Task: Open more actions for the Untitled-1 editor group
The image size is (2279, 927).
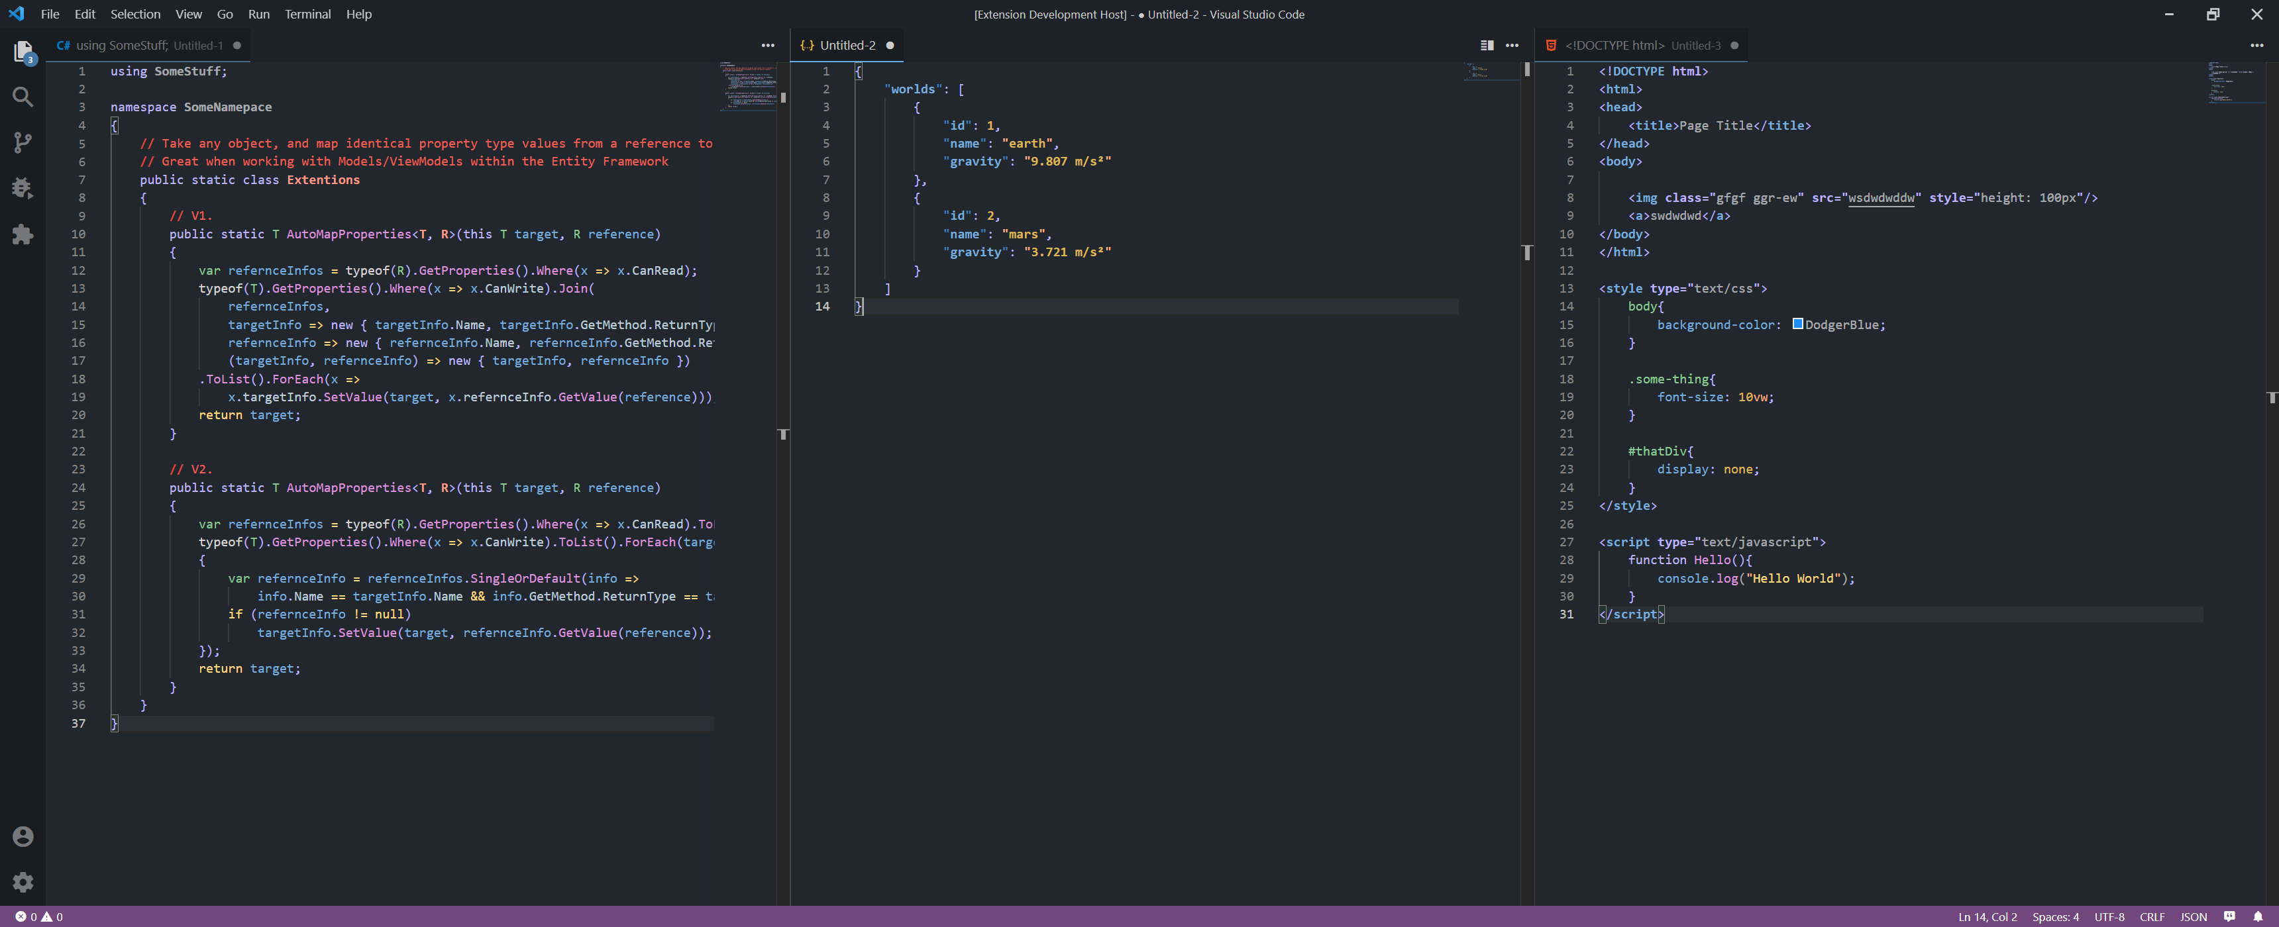Action: [x=767, y=45]
